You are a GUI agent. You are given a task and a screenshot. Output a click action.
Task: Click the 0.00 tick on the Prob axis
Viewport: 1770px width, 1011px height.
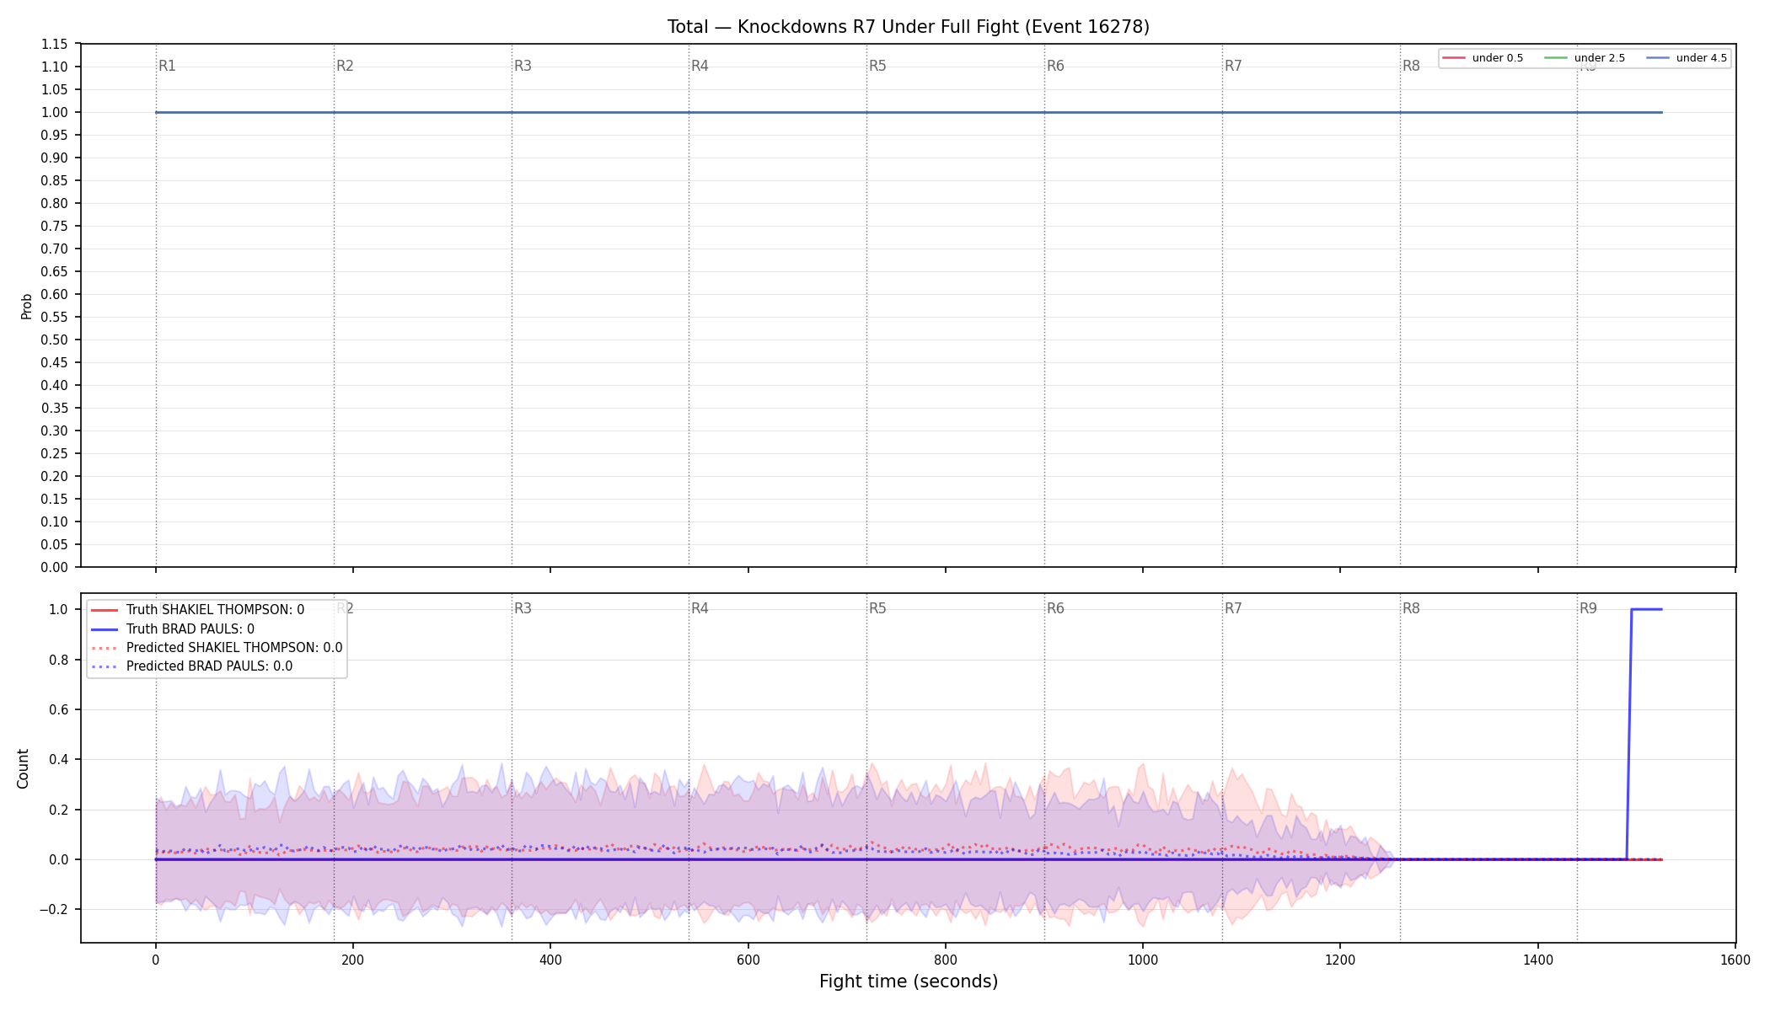pyautogui.click(x=55, y=567)
